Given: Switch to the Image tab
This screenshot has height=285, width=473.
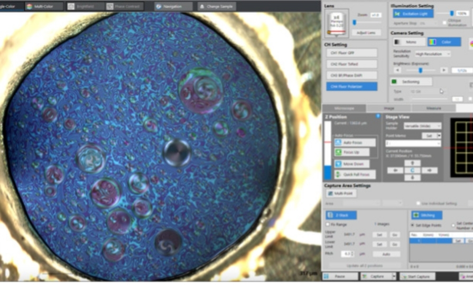Looking at the screenshot, I should pos(388,108).
